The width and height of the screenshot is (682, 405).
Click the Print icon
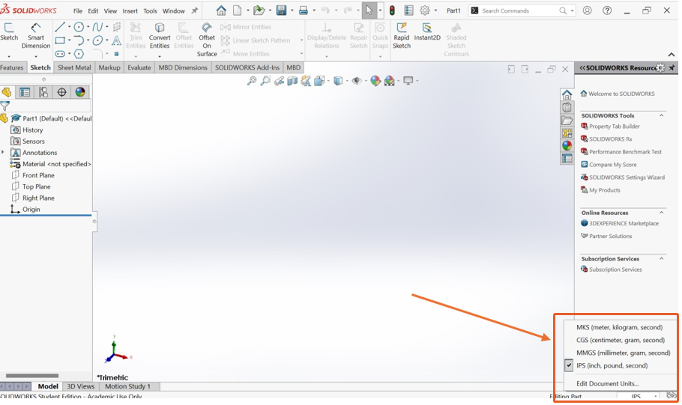pos(304,10)
